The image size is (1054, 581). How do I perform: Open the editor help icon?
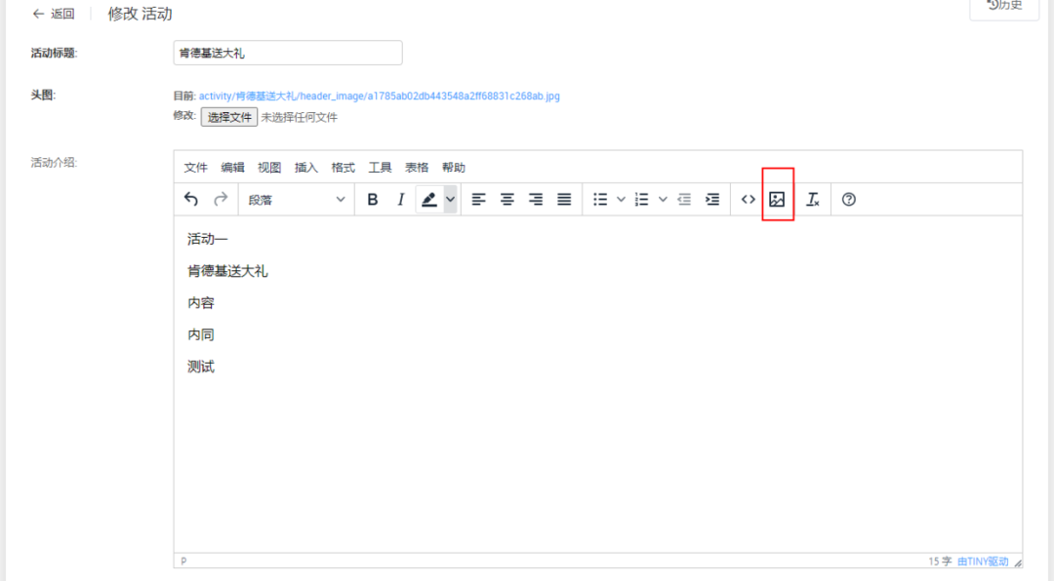click(x=849, y=200)
